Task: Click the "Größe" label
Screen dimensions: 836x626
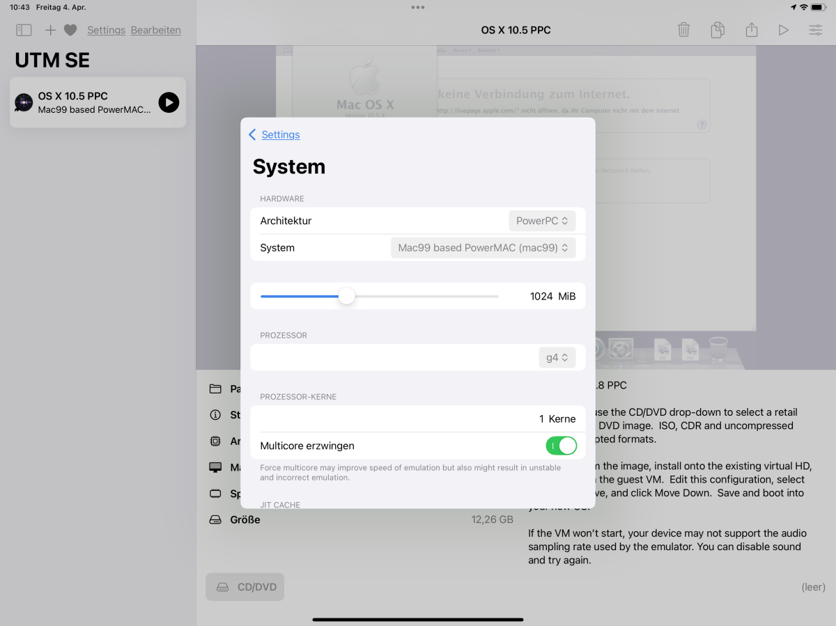Action: click(245, 519)
